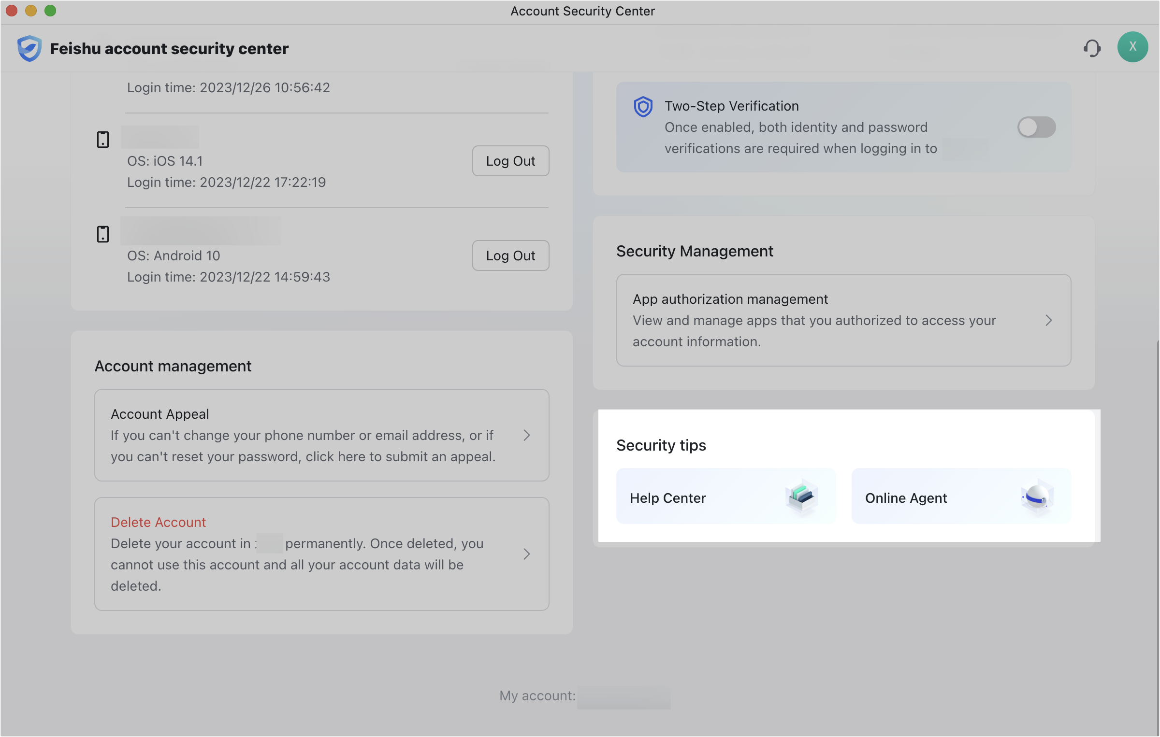Click Feishu account security center title
The width and height of the screenshot is (1160, 737).
pos(169,48)
